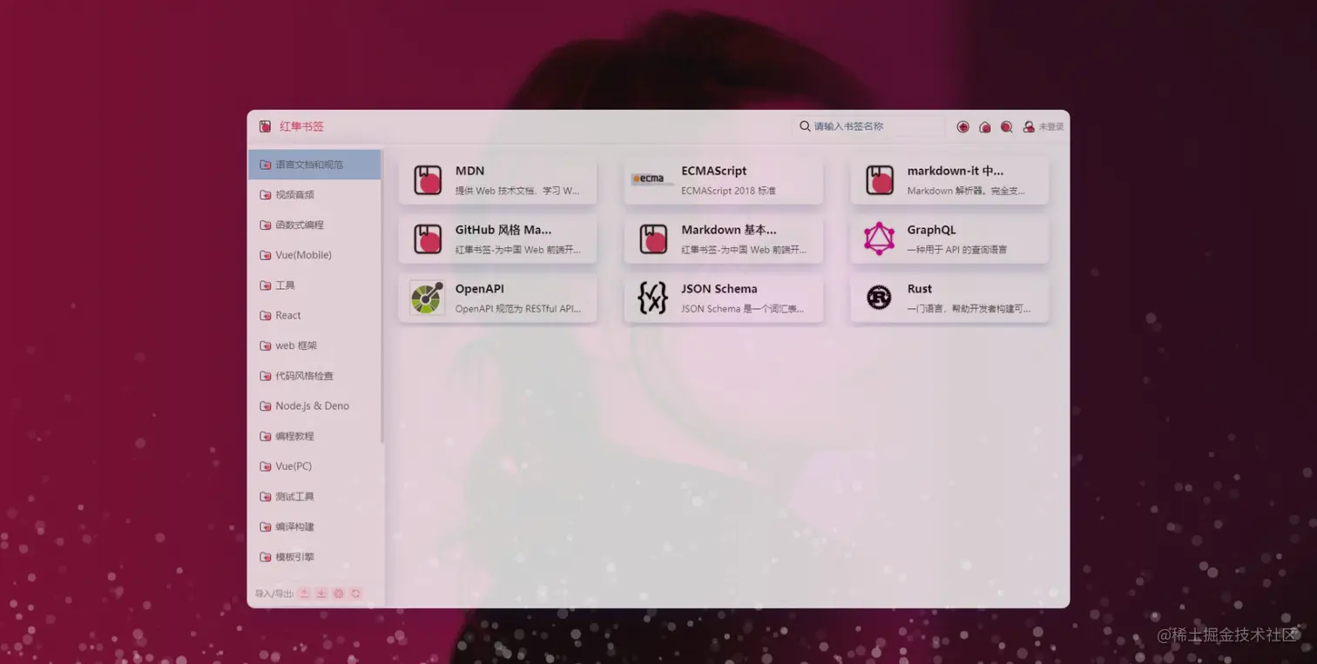The image size is (1317, 664).
Task: Select Vue(PC) in the sidebar
Action: pos(314,466)
